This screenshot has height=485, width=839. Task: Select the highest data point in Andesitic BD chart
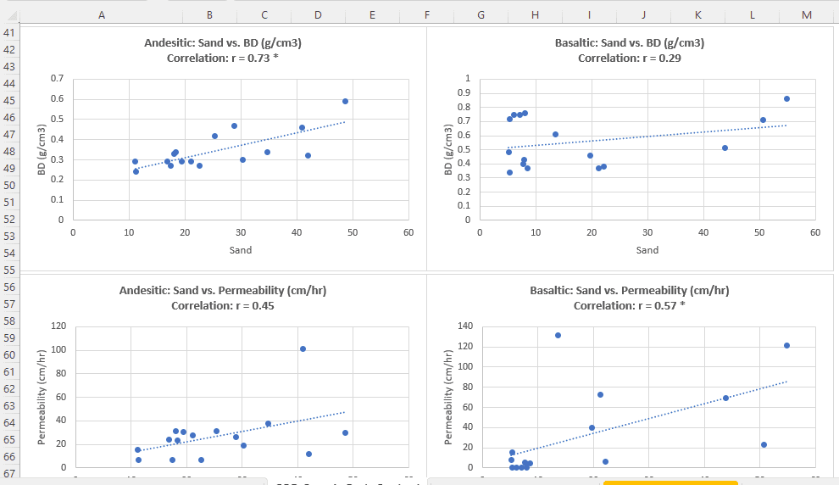(345, 101)
